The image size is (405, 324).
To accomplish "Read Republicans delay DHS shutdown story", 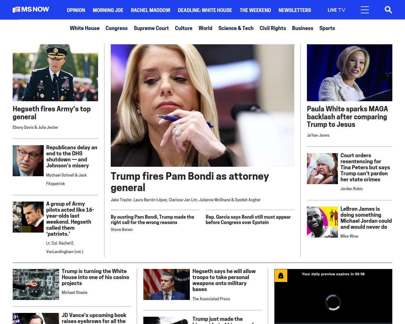I will (72, 157).
